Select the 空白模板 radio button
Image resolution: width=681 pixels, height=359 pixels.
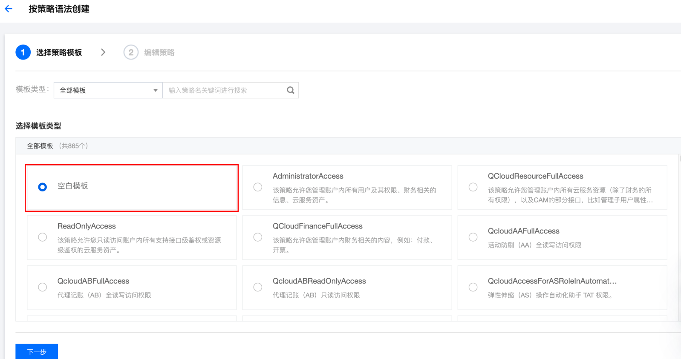pos(43,187)
